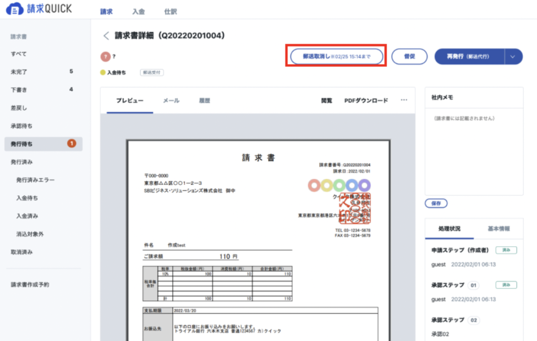Switch to the プレビュー tab
Viewport: 537px width, 341px height.
(x=130, y=100)
